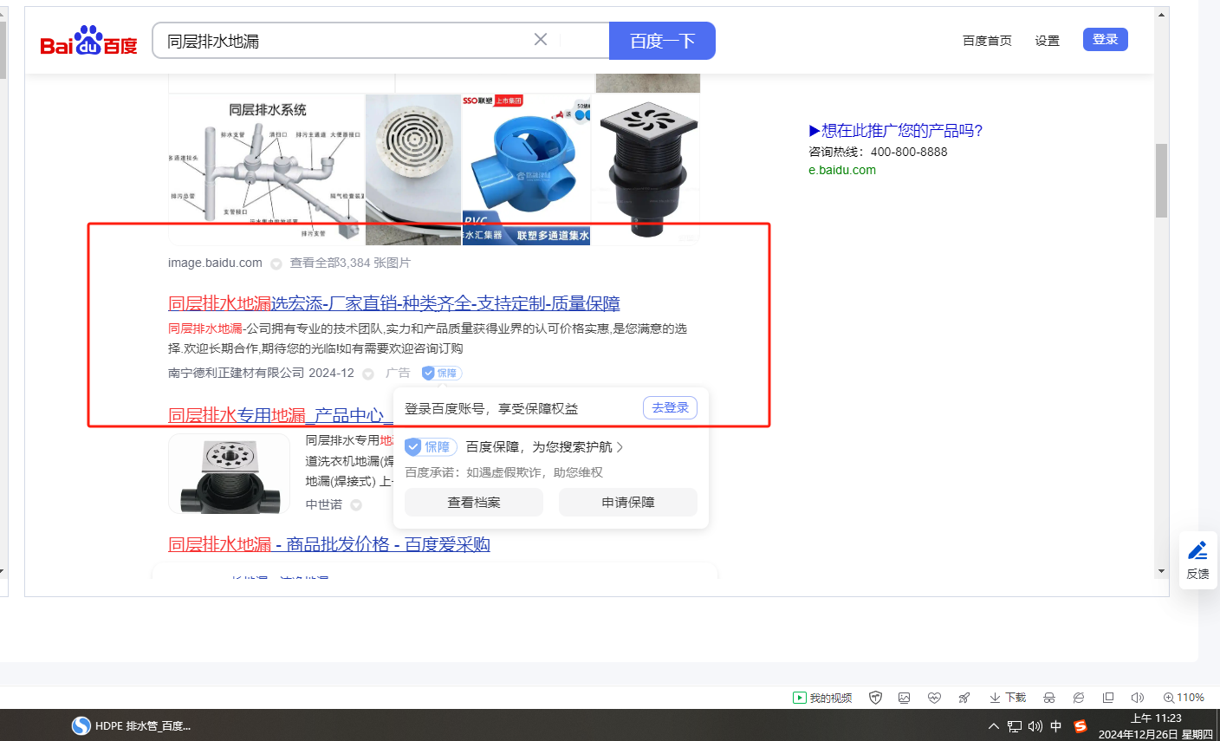Screen dimensions: 1220x741
Task: Click the 反馈 feedback pencil icon
Action: (x=1198, y=550)
